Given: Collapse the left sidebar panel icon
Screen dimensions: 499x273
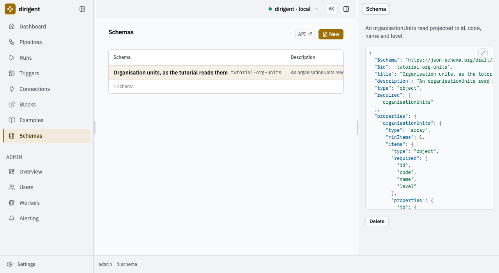Looking at the screenshot, I should click(82, 9).
